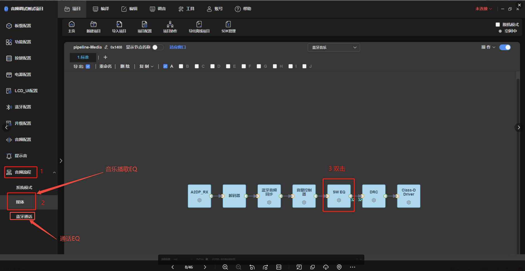
Task: Click the 适应窗口 link
Action: coord(178,47)
